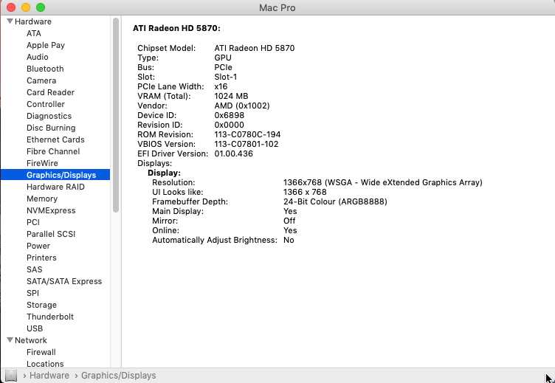Click the VRAM value 1024 MB
The height and width of the screenshot is (383, 555).
pyautogui.click(x=231, y=96)
